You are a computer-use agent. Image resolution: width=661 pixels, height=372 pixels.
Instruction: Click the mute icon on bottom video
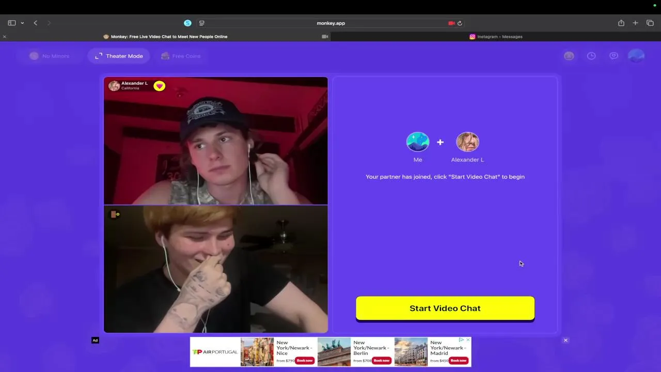point(115,214)
